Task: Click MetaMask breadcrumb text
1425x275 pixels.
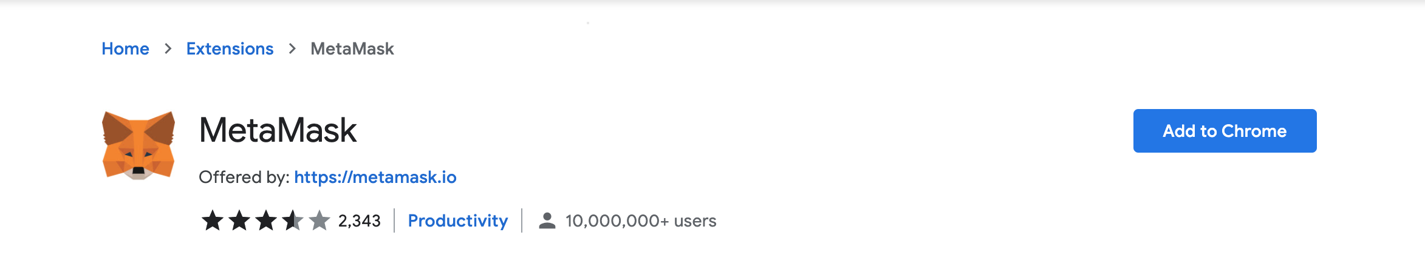Action: [352, 48]
